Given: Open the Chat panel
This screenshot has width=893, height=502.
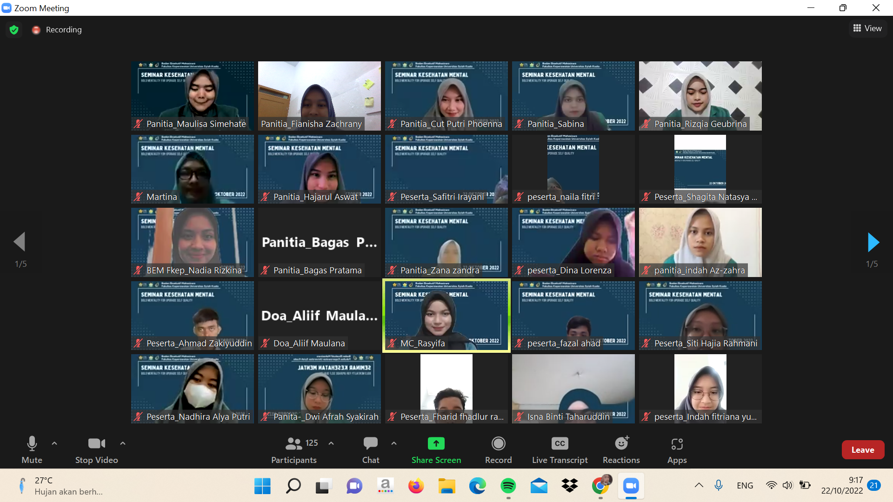Looking at the screenshot, I should [371, 444].
